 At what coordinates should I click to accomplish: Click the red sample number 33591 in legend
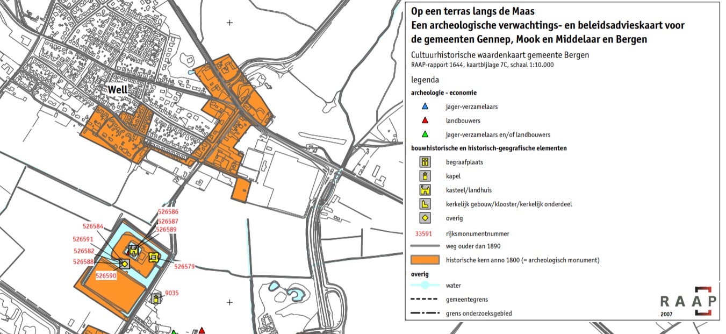(424, 233)
